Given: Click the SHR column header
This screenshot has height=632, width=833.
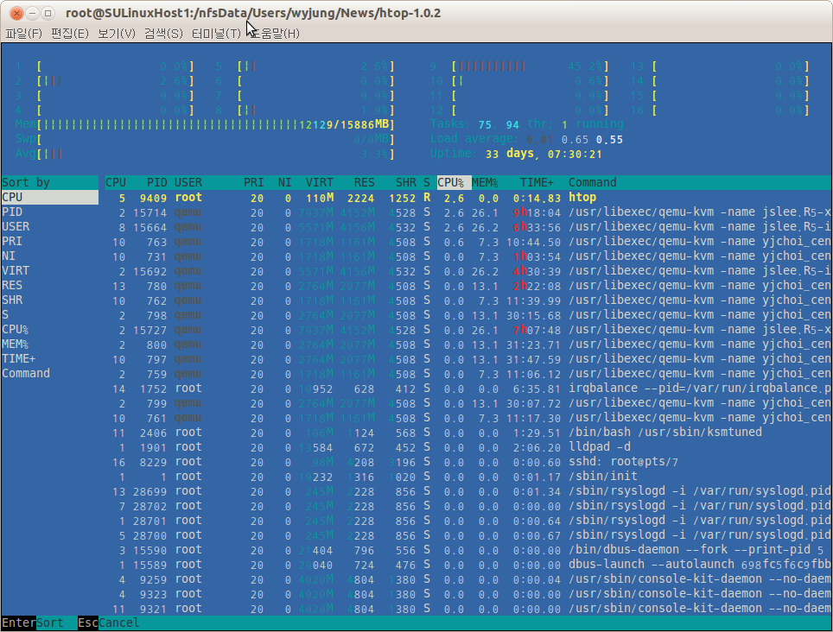Looking at the screenshot, I should click(406, 182).
